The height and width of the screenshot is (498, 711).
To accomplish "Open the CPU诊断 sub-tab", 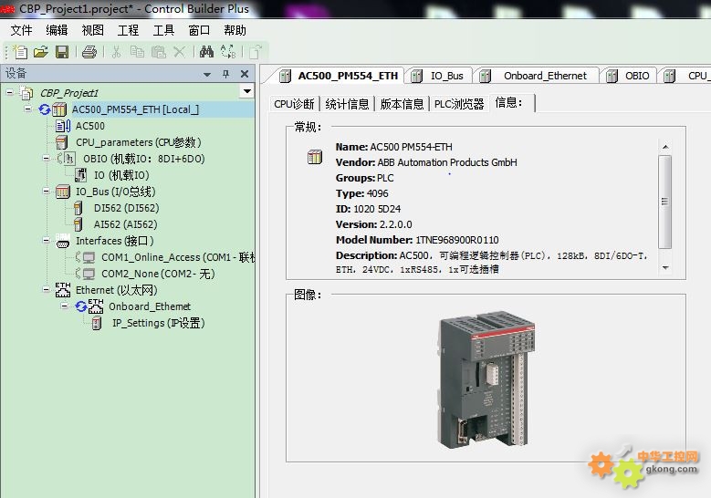I will [x=294, y=104].
